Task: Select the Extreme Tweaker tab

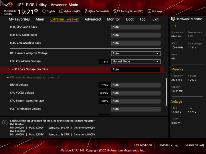Action: pos(64,19)
